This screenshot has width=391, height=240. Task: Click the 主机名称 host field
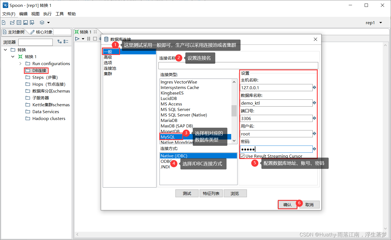[276, 88]
